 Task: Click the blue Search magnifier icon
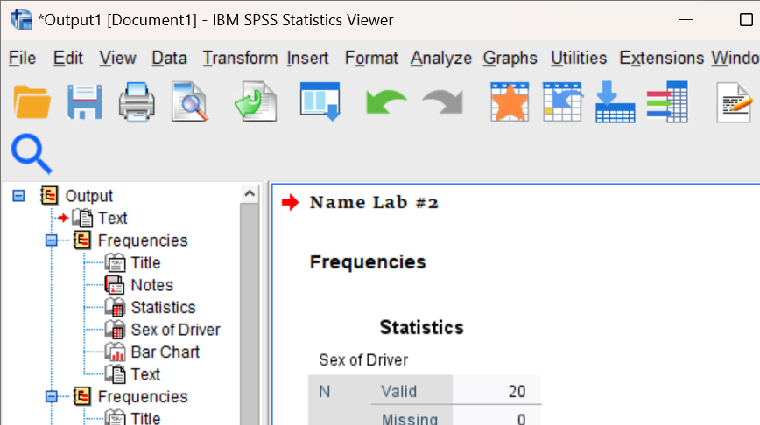[32, 153]
